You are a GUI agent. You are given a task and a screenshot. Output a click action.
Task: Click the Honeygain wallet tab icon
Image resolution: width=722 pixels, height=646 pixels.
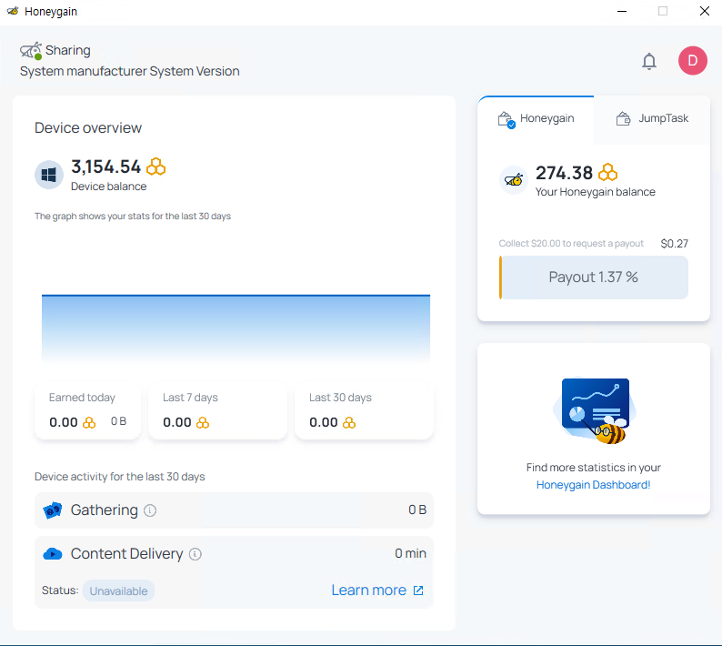point(506,119)
